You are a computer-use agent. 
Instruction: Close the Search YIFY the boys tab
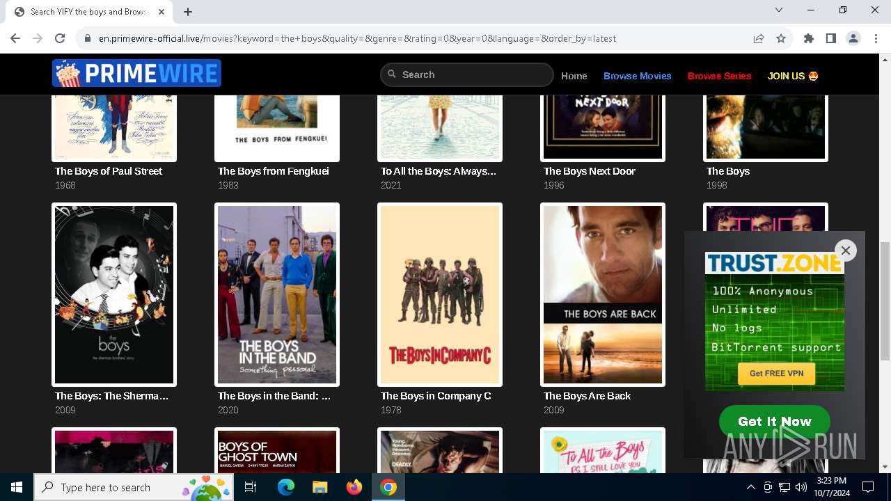(x=161, y=12)
